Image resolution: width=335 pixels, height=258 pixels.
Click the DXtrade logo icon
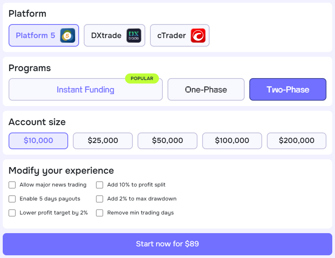tap(134, 36)
